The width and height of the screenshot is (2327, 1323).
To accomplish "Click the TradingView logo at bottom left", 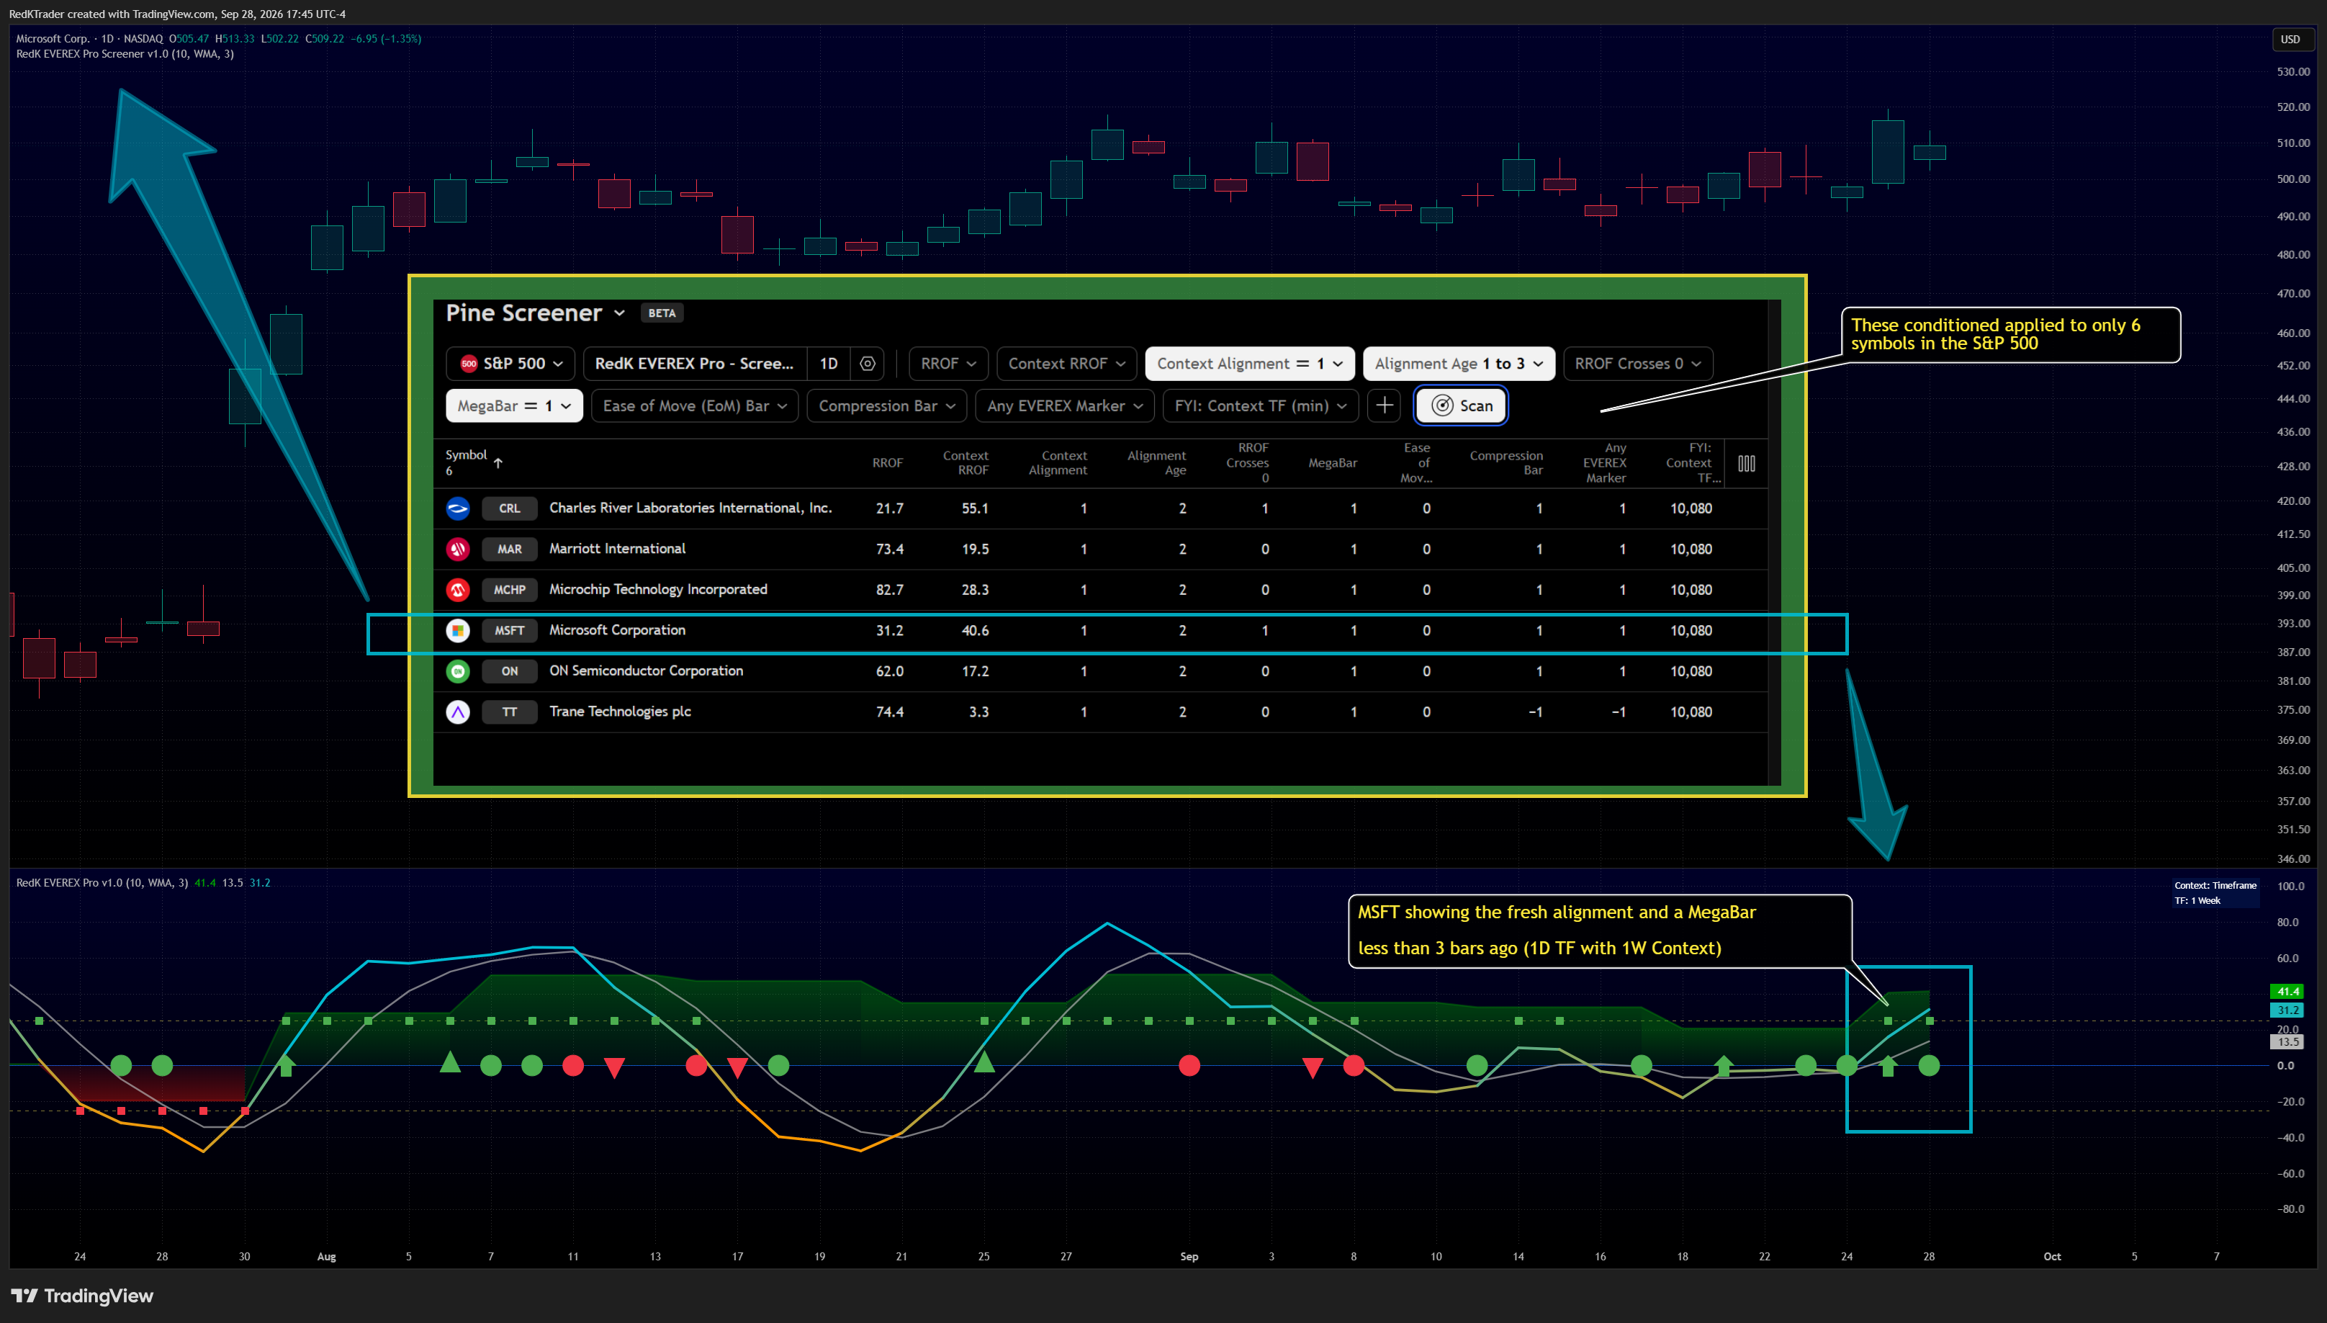I will 82,1296.
